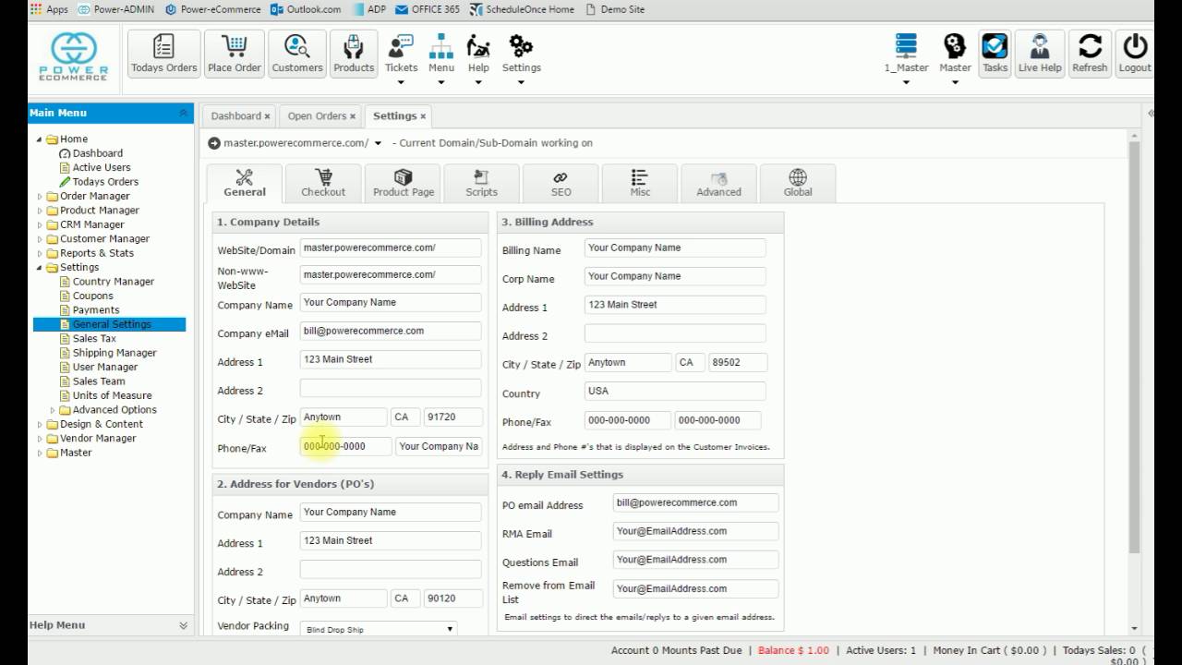Image resolution: width=1182 pixels, height=665 pixels.
Task: Open Units of Measure tree item
Action: click(112, 395)
